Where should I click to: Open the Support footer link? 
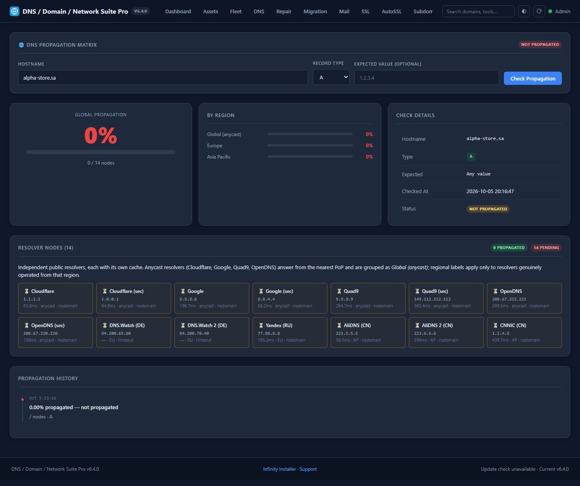[x=308, y=469]
